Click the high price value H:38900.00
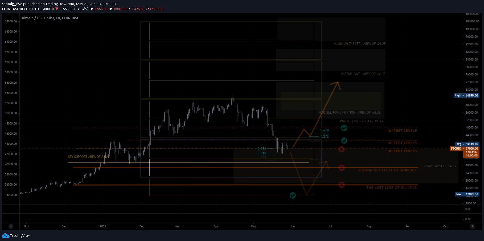The image size is (484, 241). [117, 9]
